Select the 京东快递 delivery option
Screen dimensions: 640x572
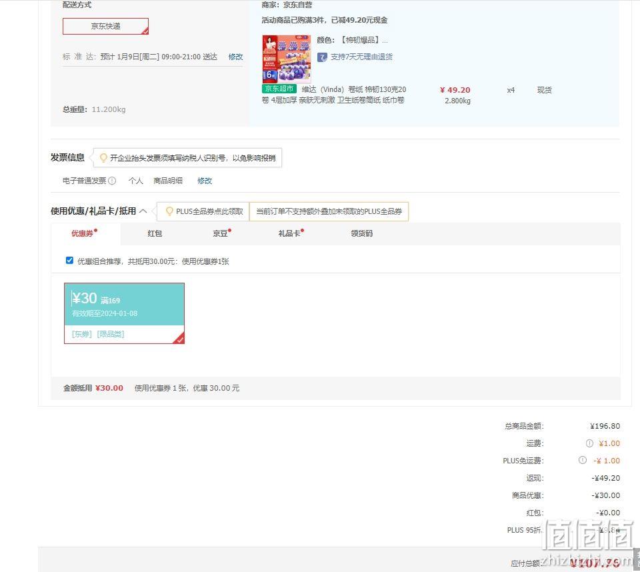[105, 26]
